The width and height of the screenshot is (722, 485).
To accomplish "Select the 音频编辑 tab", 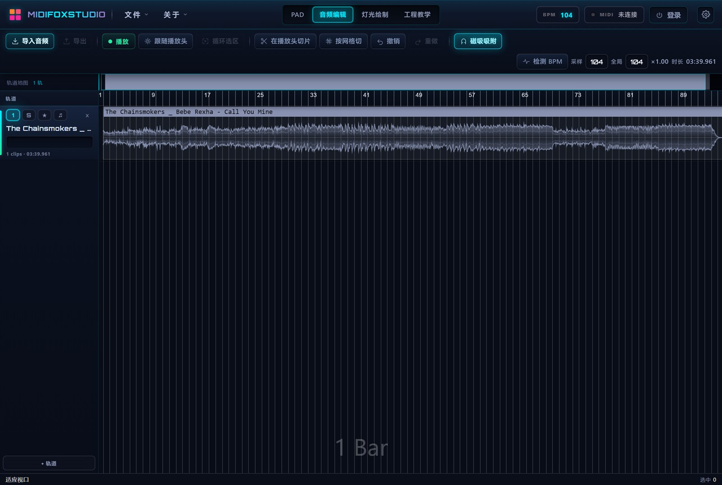I will (x=333, y=14).
